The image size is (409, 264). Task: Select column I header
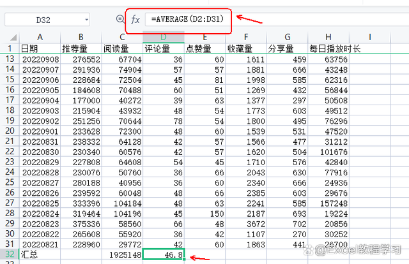(x=369, y=37)
